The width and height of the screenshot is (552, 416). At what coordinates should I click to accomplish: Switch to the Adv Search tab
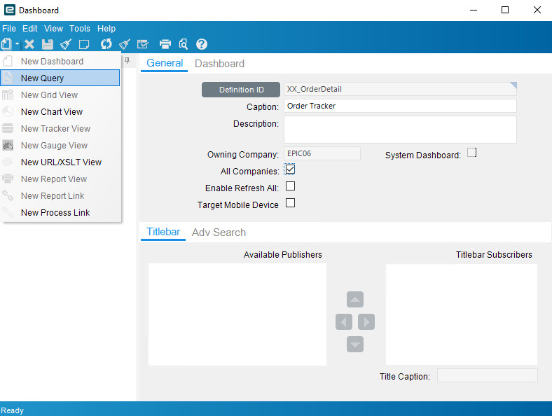coord(219,232)
